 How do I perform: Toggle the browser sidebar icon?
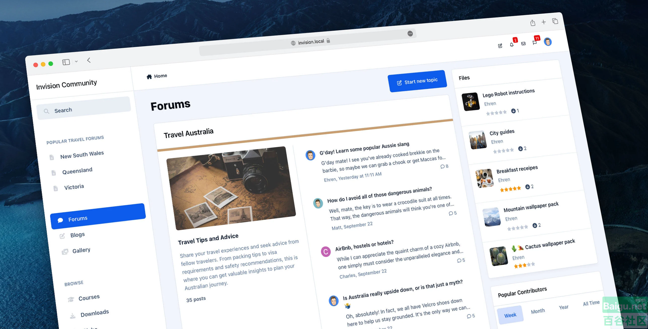(x=66, y=62)
